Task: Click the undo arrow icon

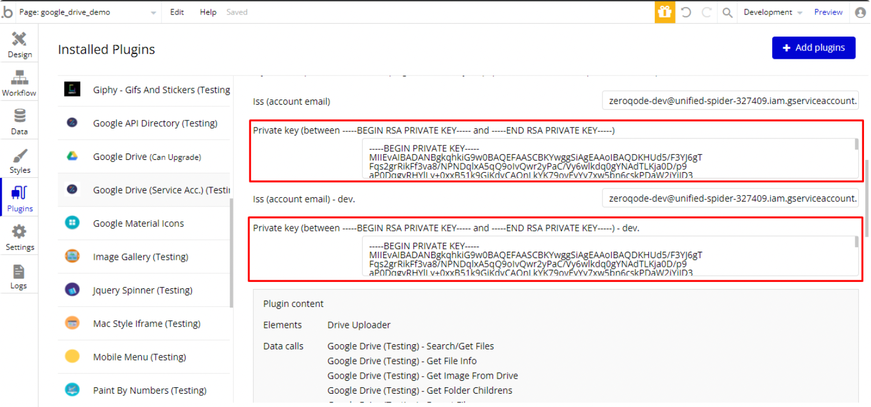Action: click(686, 12)
